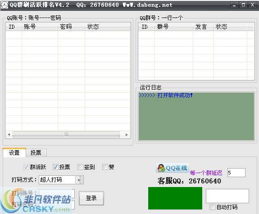Click the 每一个群延迟 input field
This screenshot has height=214, width=259.
236,173
